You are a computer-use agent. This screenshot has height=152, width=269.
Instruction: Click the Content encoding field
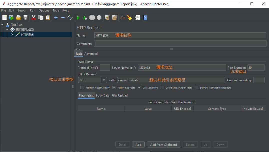[259, 80]
